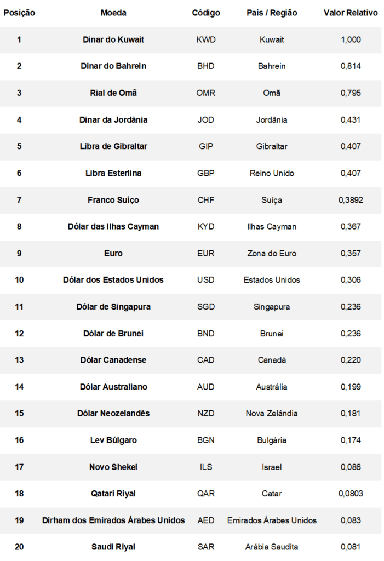Click the "Código" column header
384x561 pixels.
tap(206, 13)
